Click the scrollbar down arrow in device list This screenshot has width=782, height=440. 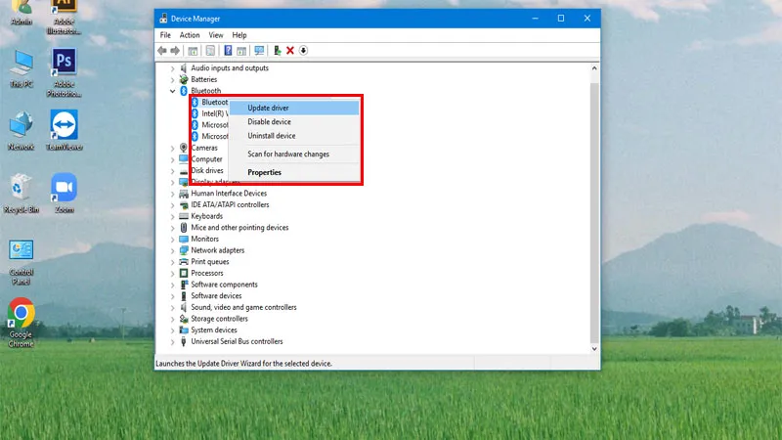click(x=594, y=349)
